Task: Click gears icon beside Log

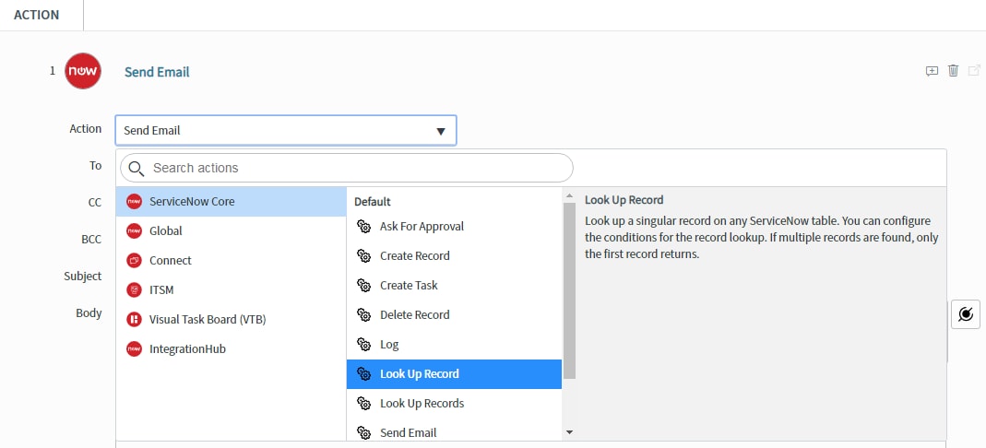Action: [363, 345]
